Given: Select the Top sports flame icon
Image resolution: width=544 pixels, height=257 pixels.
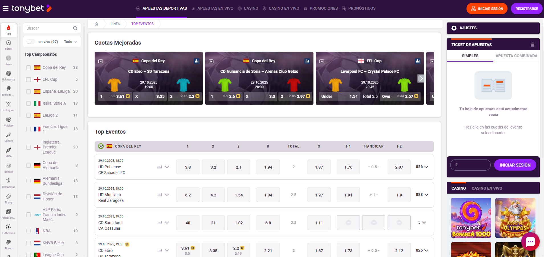Looking at the screenshot, I should coord(9,30).
